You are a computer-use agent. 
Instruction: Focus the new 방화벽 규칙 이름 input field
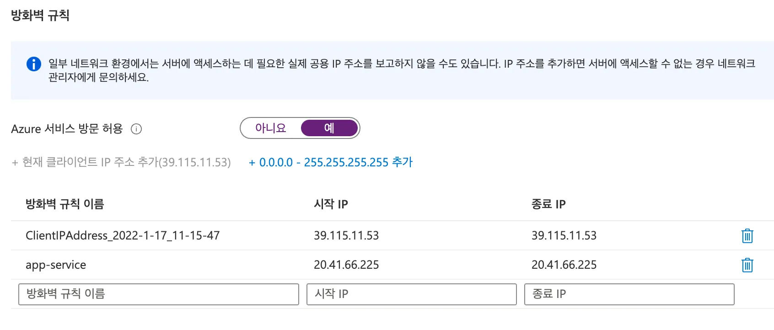158,294
